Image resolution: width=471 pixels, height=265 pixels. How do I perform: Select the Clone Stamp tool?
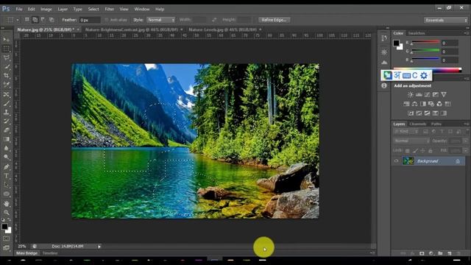(x=6, y=113)
